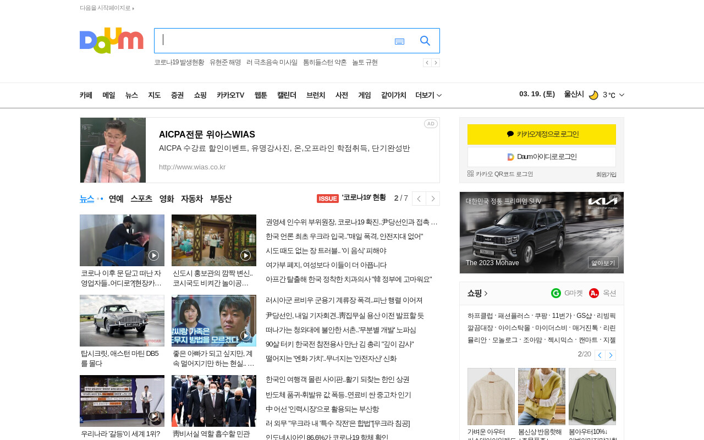Click trending keyword 유현준 해명
This screenshot has height=440, width=704.
[225, 63]
